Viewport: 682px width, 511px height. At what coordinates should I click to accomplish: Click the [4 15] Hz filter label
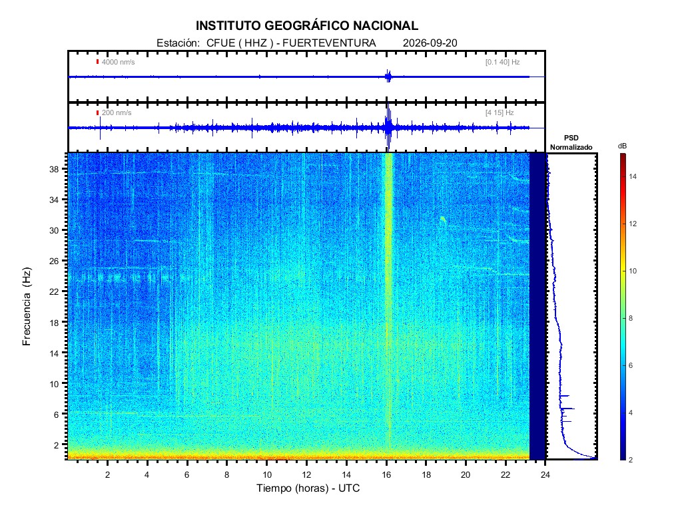tap(500, 112)
